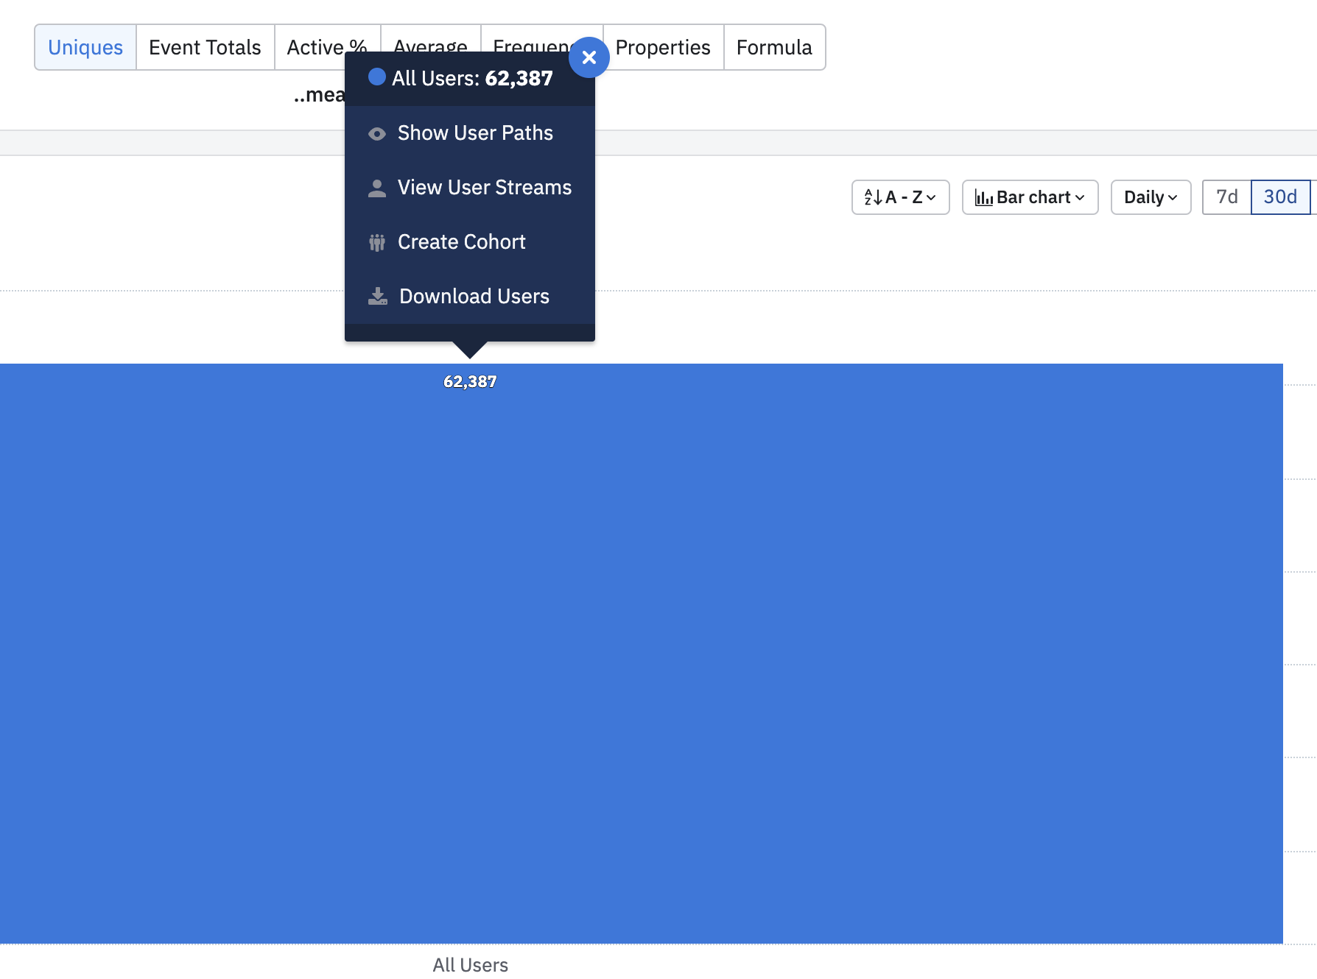Select Show User Paths menu entry
The image size is (1317, 979).
[470, 133]
